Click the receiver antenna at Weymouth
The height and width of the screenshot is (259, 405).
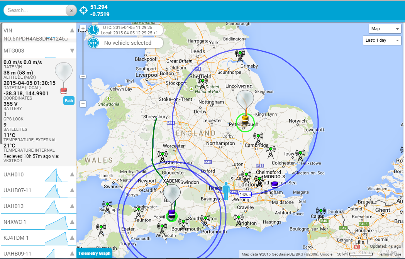tap(162, 229)
